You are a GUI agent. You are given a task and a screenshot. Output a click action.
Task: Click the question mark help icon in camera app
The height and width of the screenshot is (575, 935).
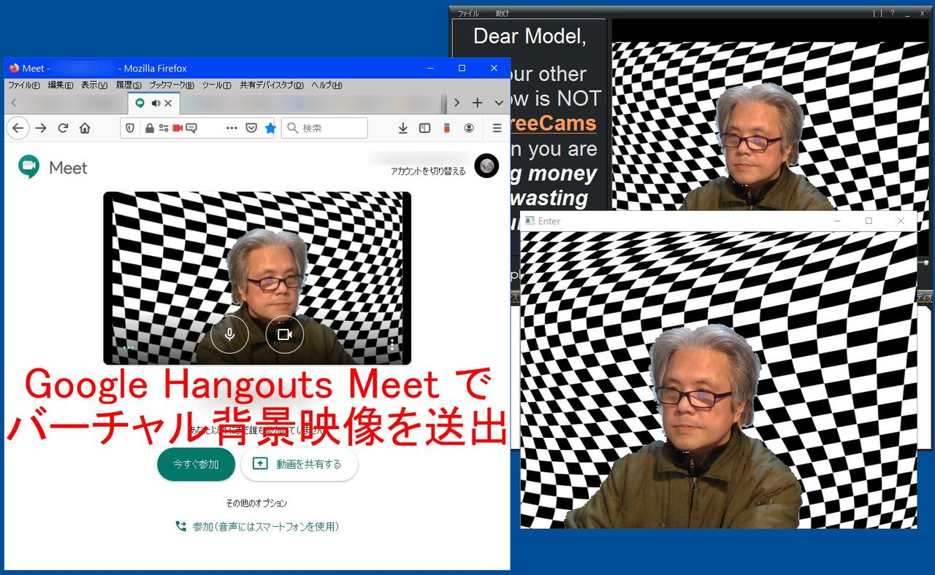892,13
